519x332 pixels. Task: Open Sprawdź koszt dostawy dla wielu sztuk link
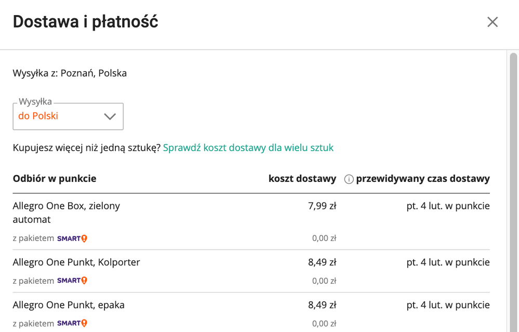click(x=248, y=148)
